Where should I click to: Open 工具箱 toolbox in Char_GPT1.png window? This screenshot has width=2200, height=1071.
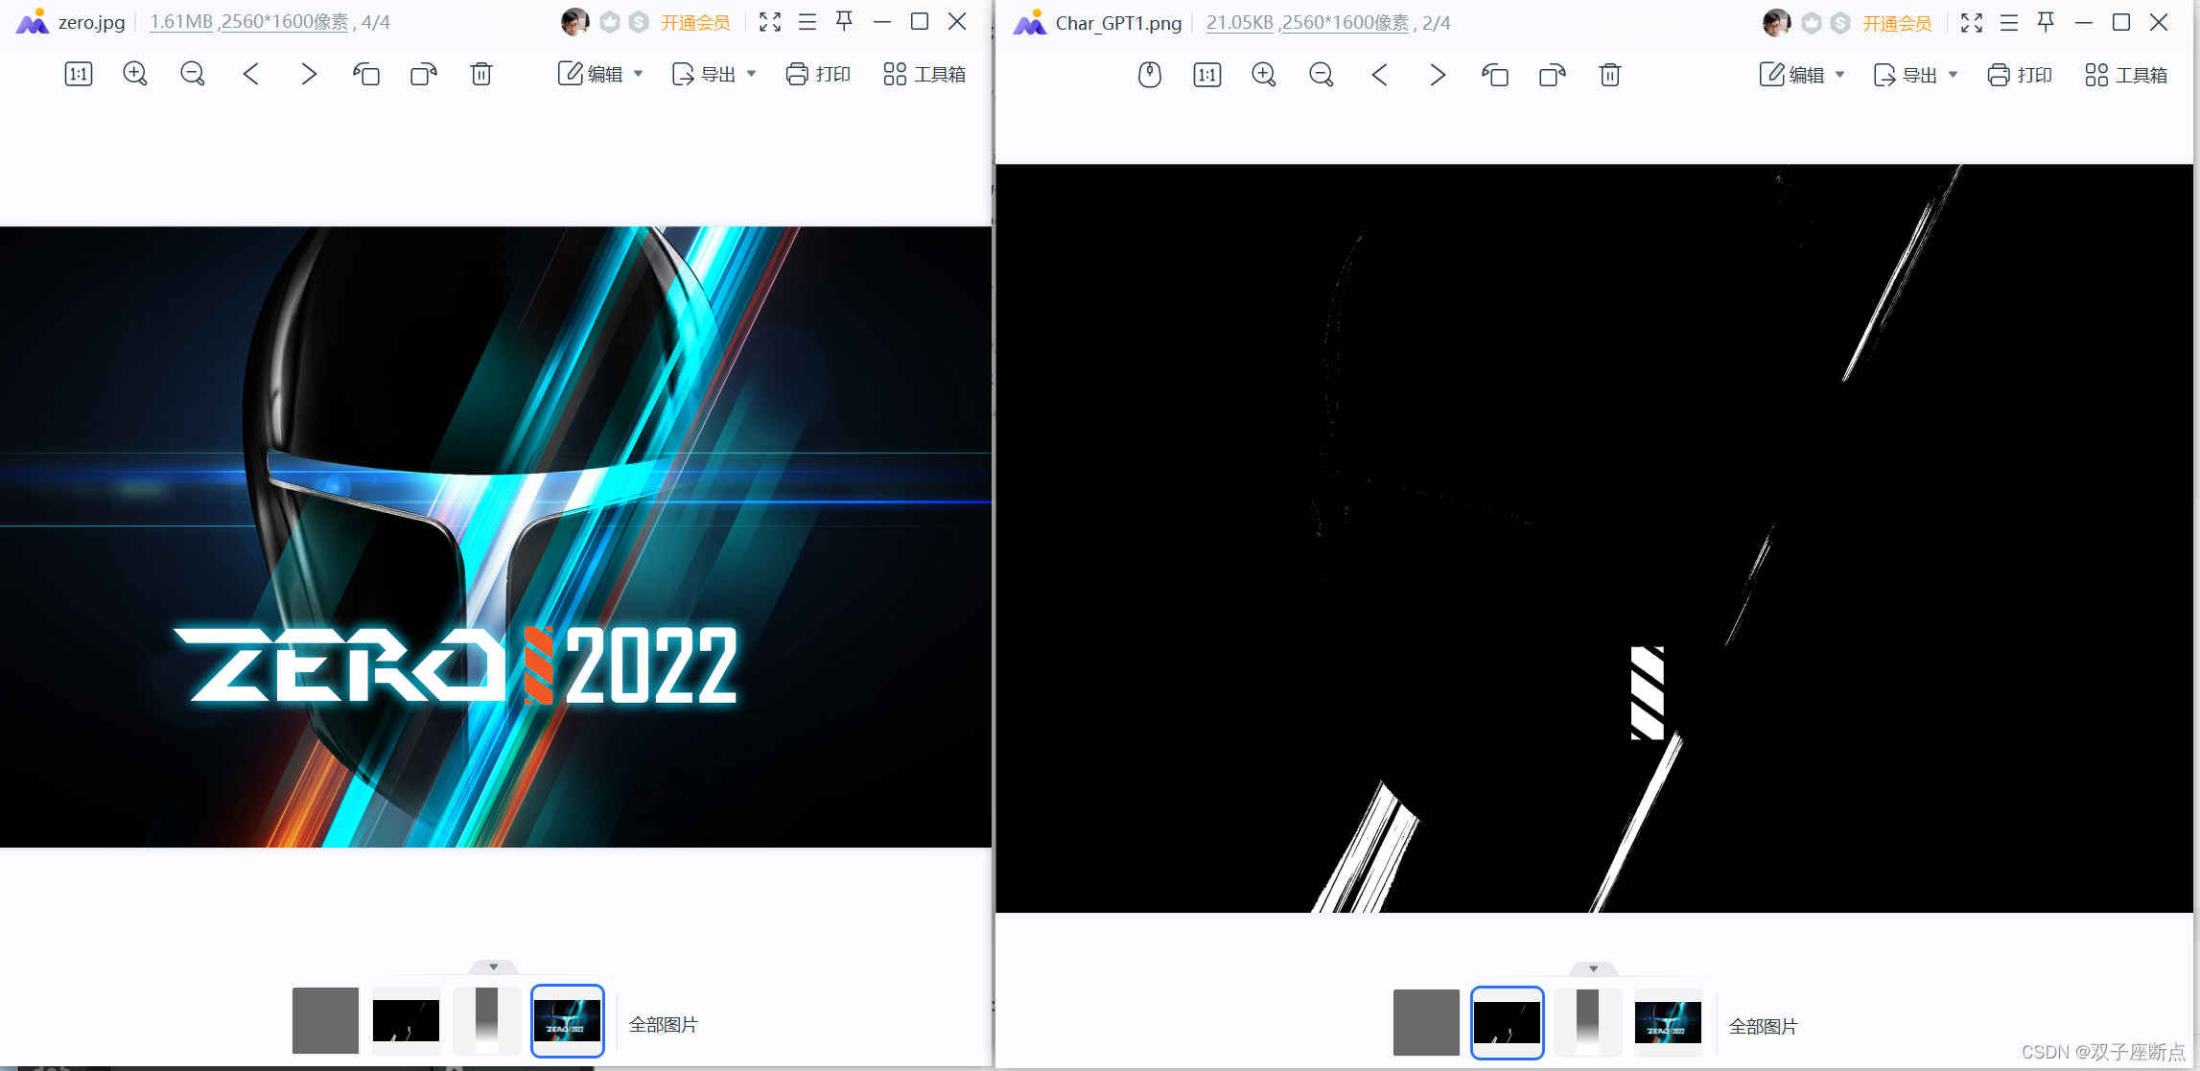(x=2126, y=75)
